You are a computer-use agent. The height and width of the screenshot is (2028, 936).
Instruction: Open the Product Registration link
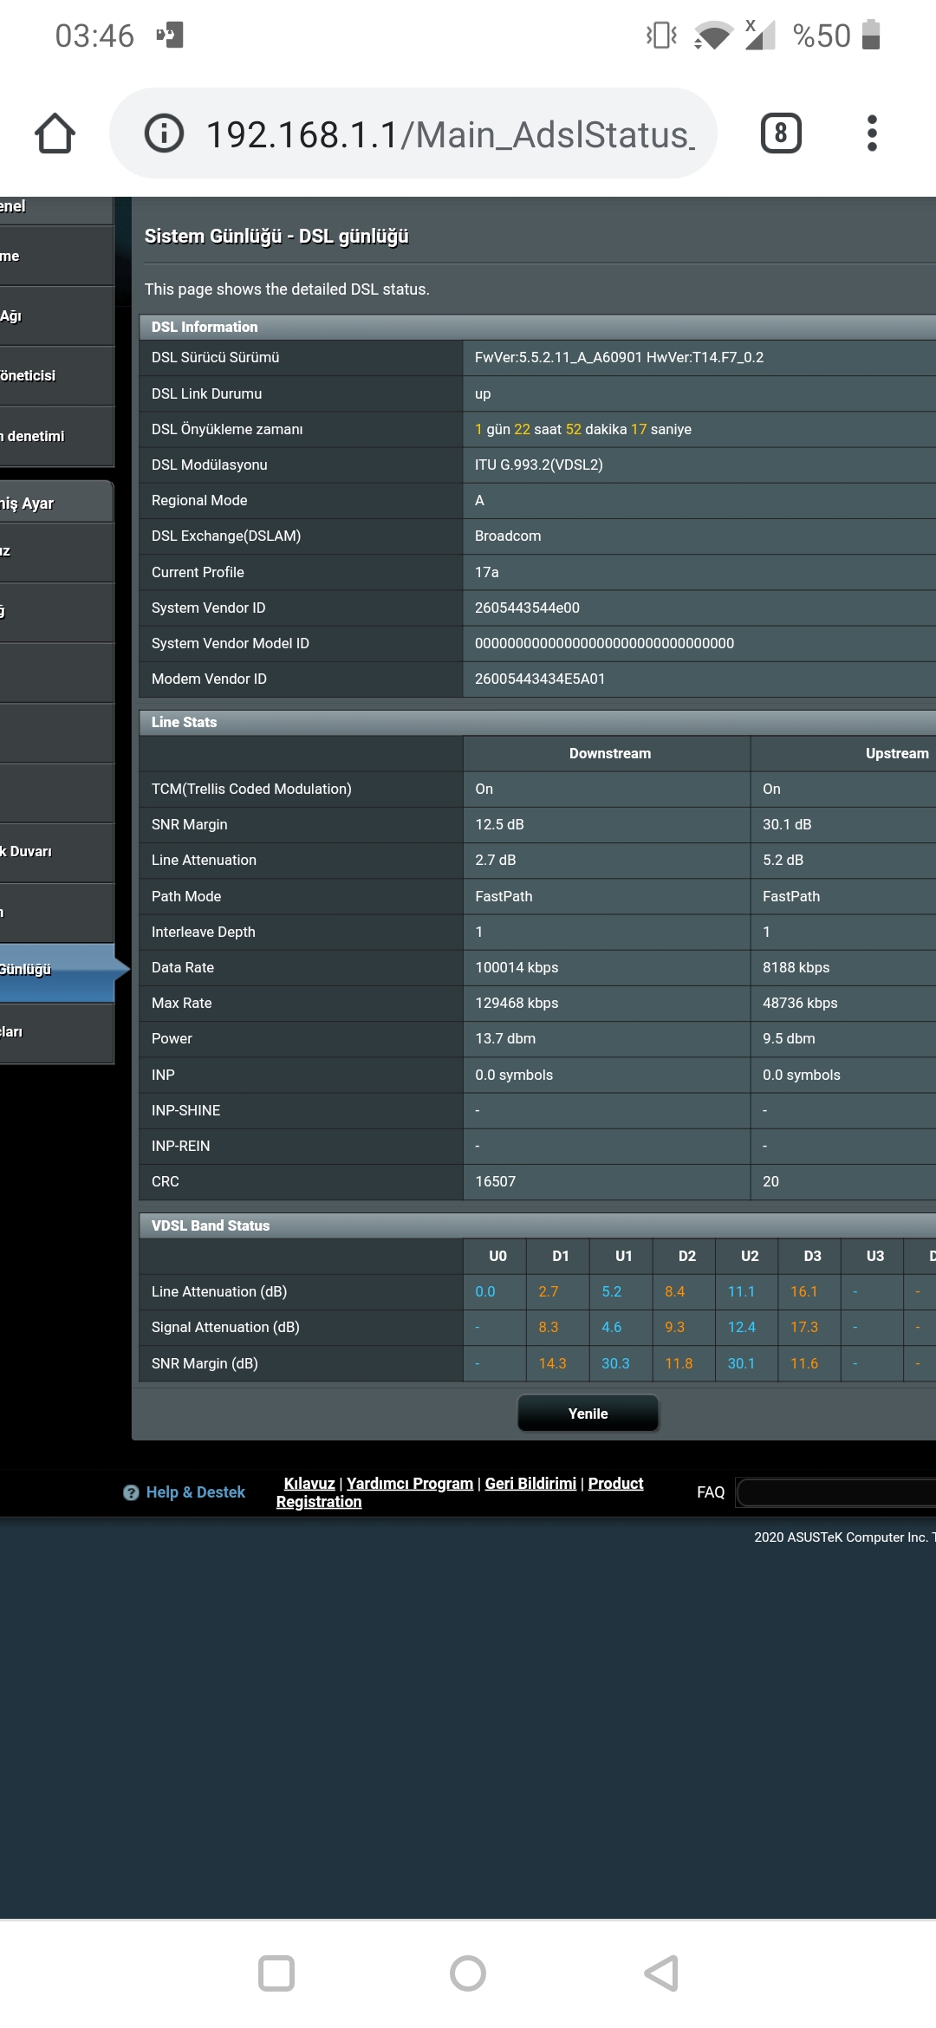[615, 1484]
